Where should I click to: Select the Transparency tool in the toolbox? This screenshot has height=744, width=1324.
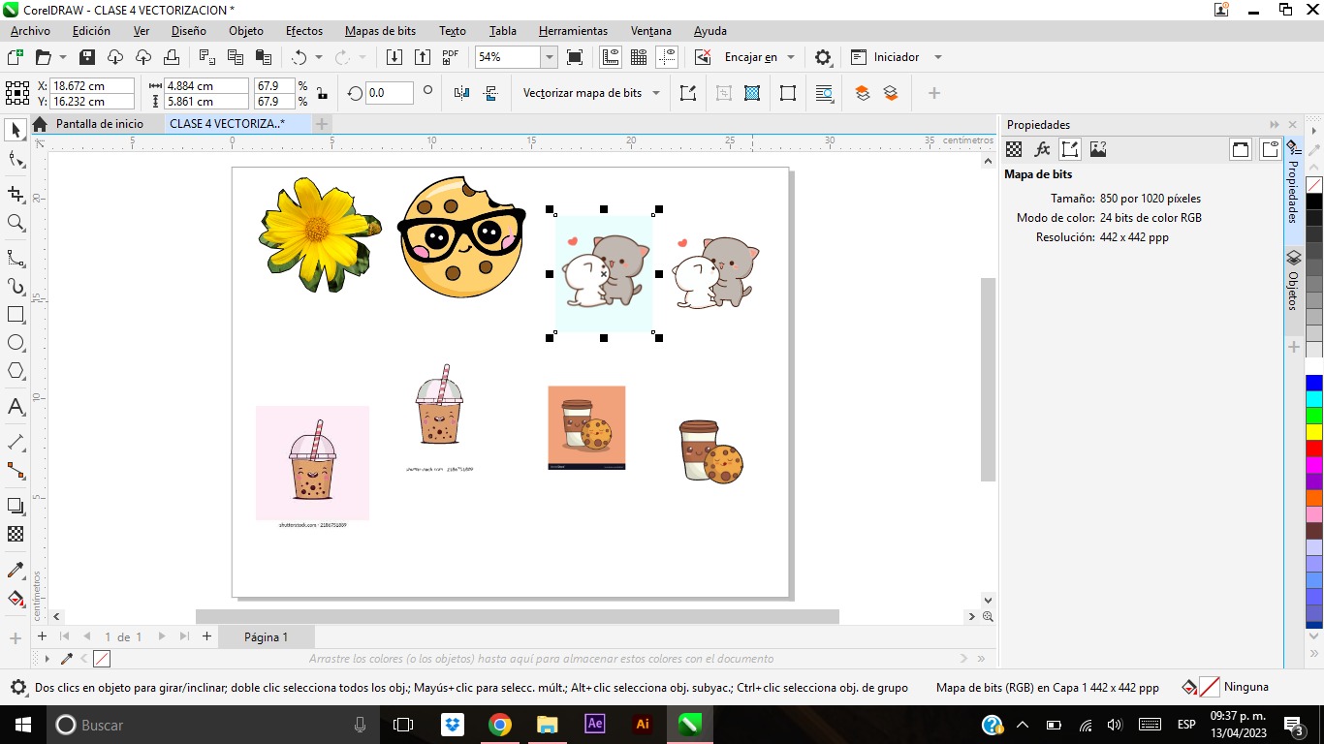[x=16, y=534]
